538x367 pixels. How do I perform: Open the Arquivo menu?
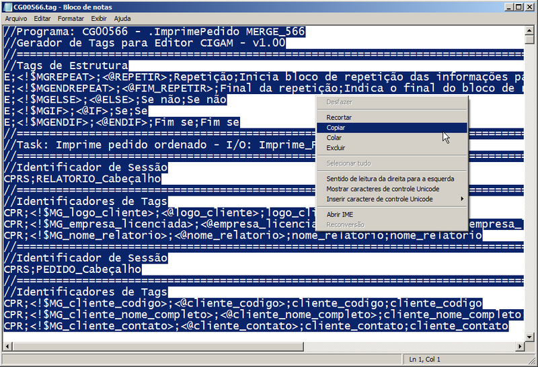pyautogui.click(x=15, y=19)
